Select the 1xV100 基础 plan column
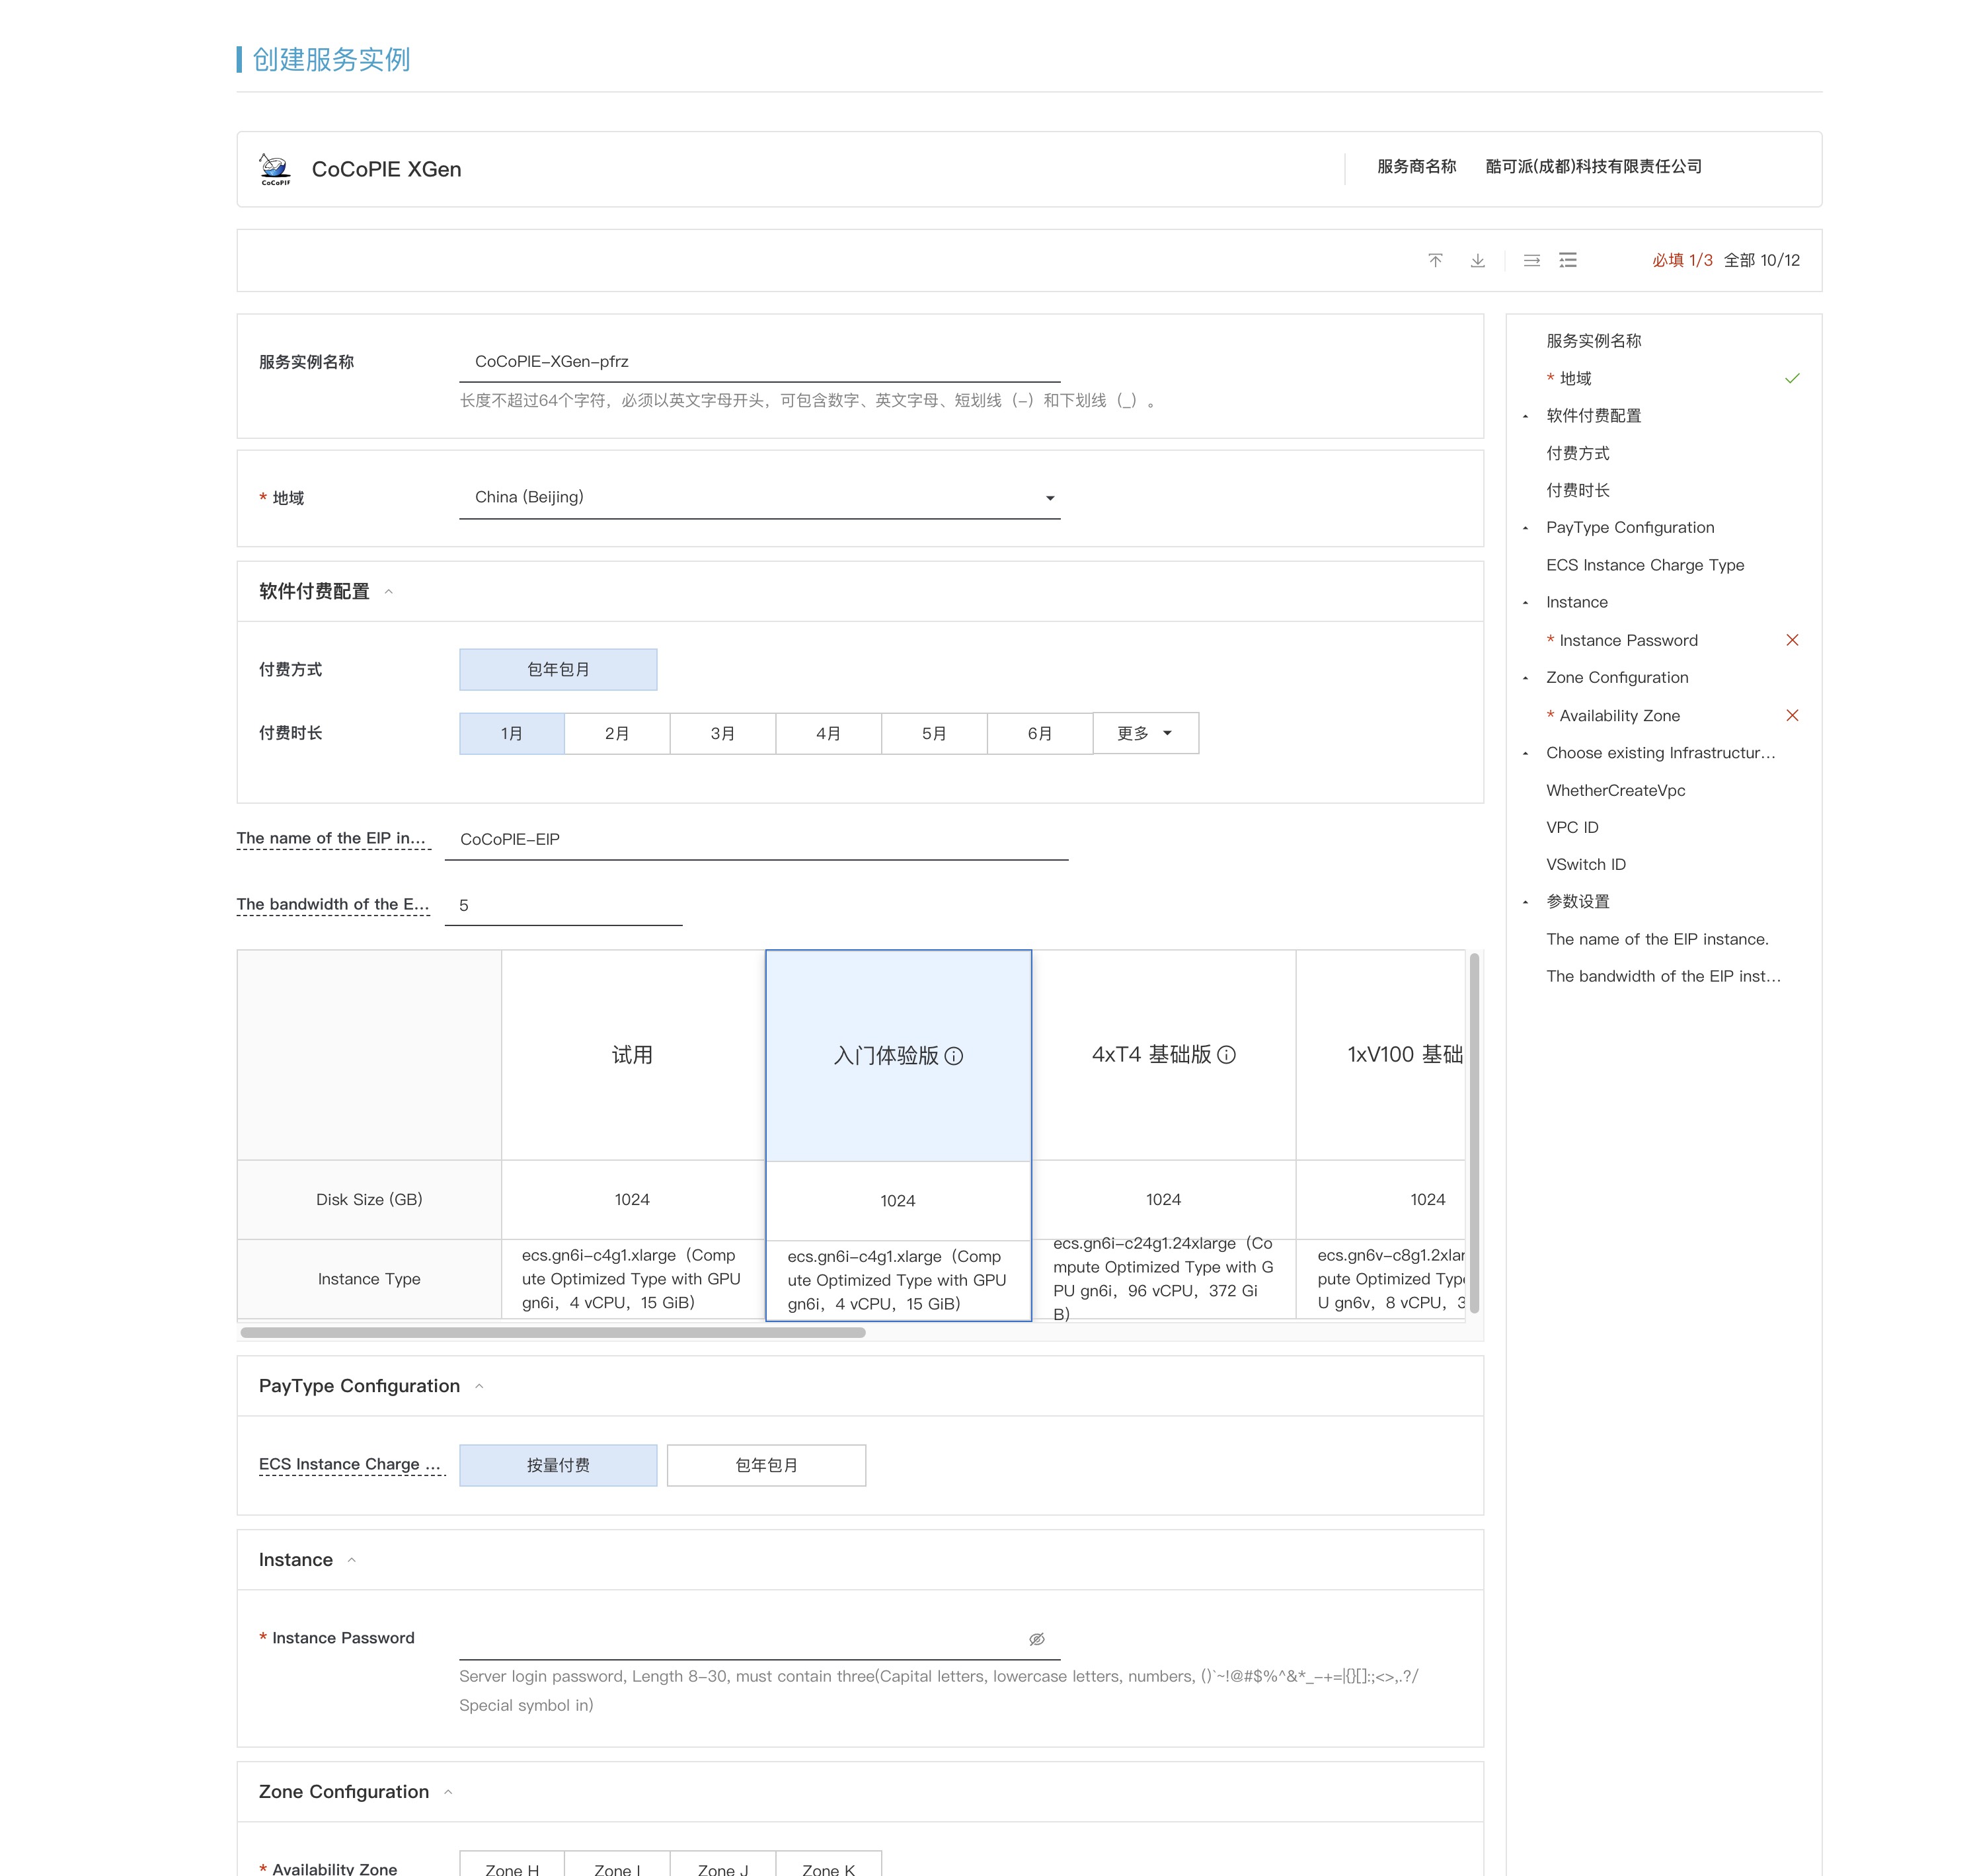This screenshot has height=1876, width=1971. [1381, 1055]
